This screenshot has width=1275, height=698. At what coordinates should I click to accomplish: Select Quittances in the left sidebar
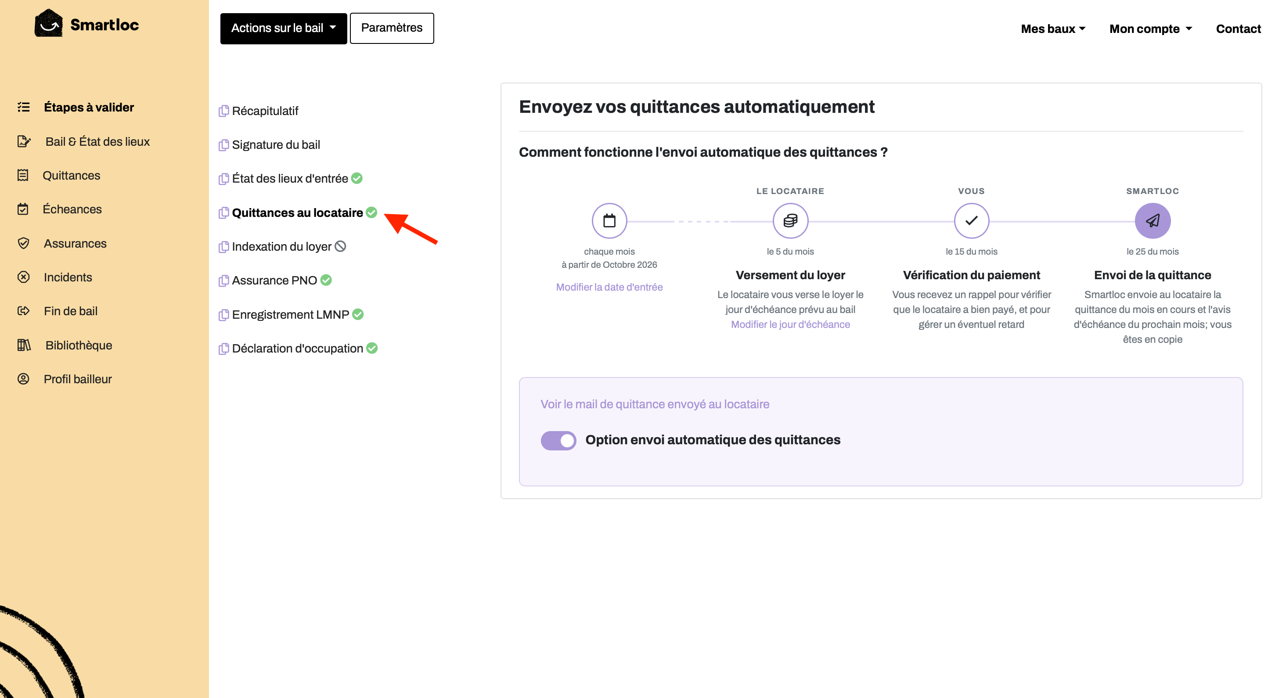pos(71,175)
